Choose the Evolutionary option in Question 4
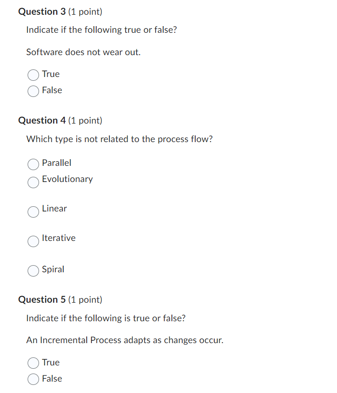337x393 pixels. coord(33,182)
